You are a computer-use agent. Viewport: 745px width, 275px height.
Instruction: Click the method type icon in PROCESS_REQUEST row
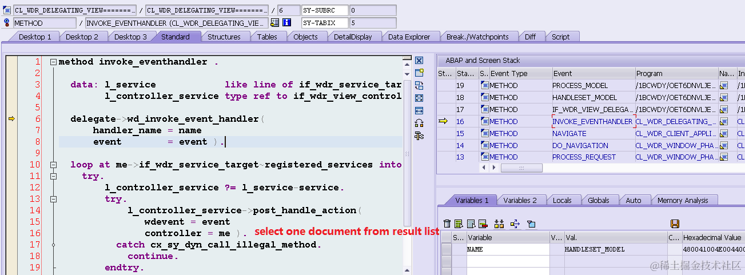485,157
